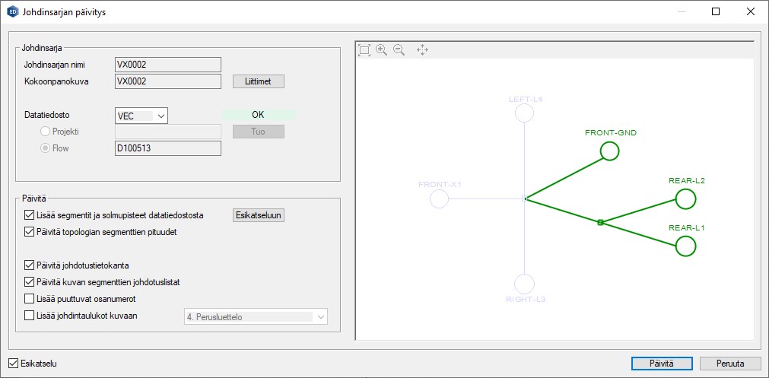Click the Peruuta cancel button

coord(730,364)
